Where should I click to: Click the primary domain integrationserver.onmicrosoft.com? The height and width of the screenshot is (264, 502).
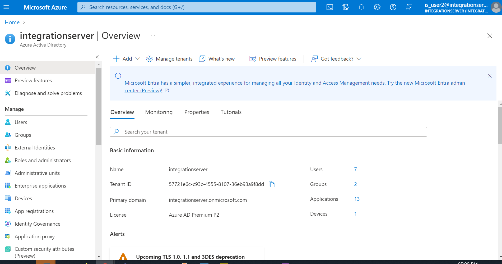[208, 200]
